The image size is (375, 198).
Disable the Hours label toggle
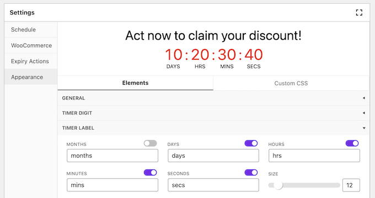coord(352,143)
